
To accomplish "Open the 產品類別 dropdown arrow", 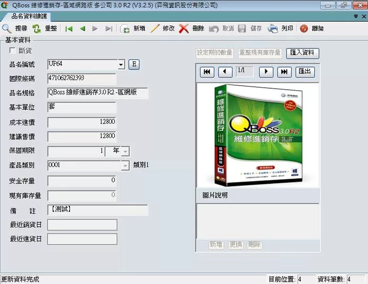I will (125, 166).
